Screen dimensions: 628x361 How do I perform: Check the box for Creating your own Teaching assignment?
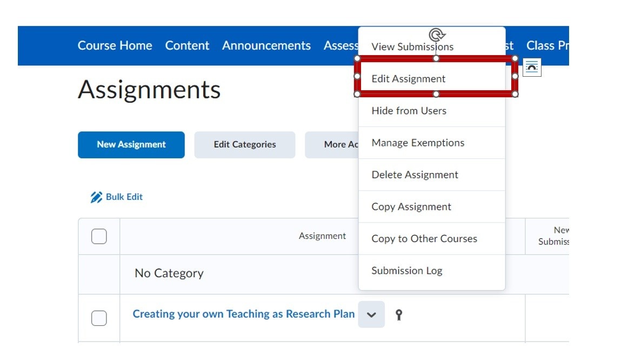click(x=99, y=318)
